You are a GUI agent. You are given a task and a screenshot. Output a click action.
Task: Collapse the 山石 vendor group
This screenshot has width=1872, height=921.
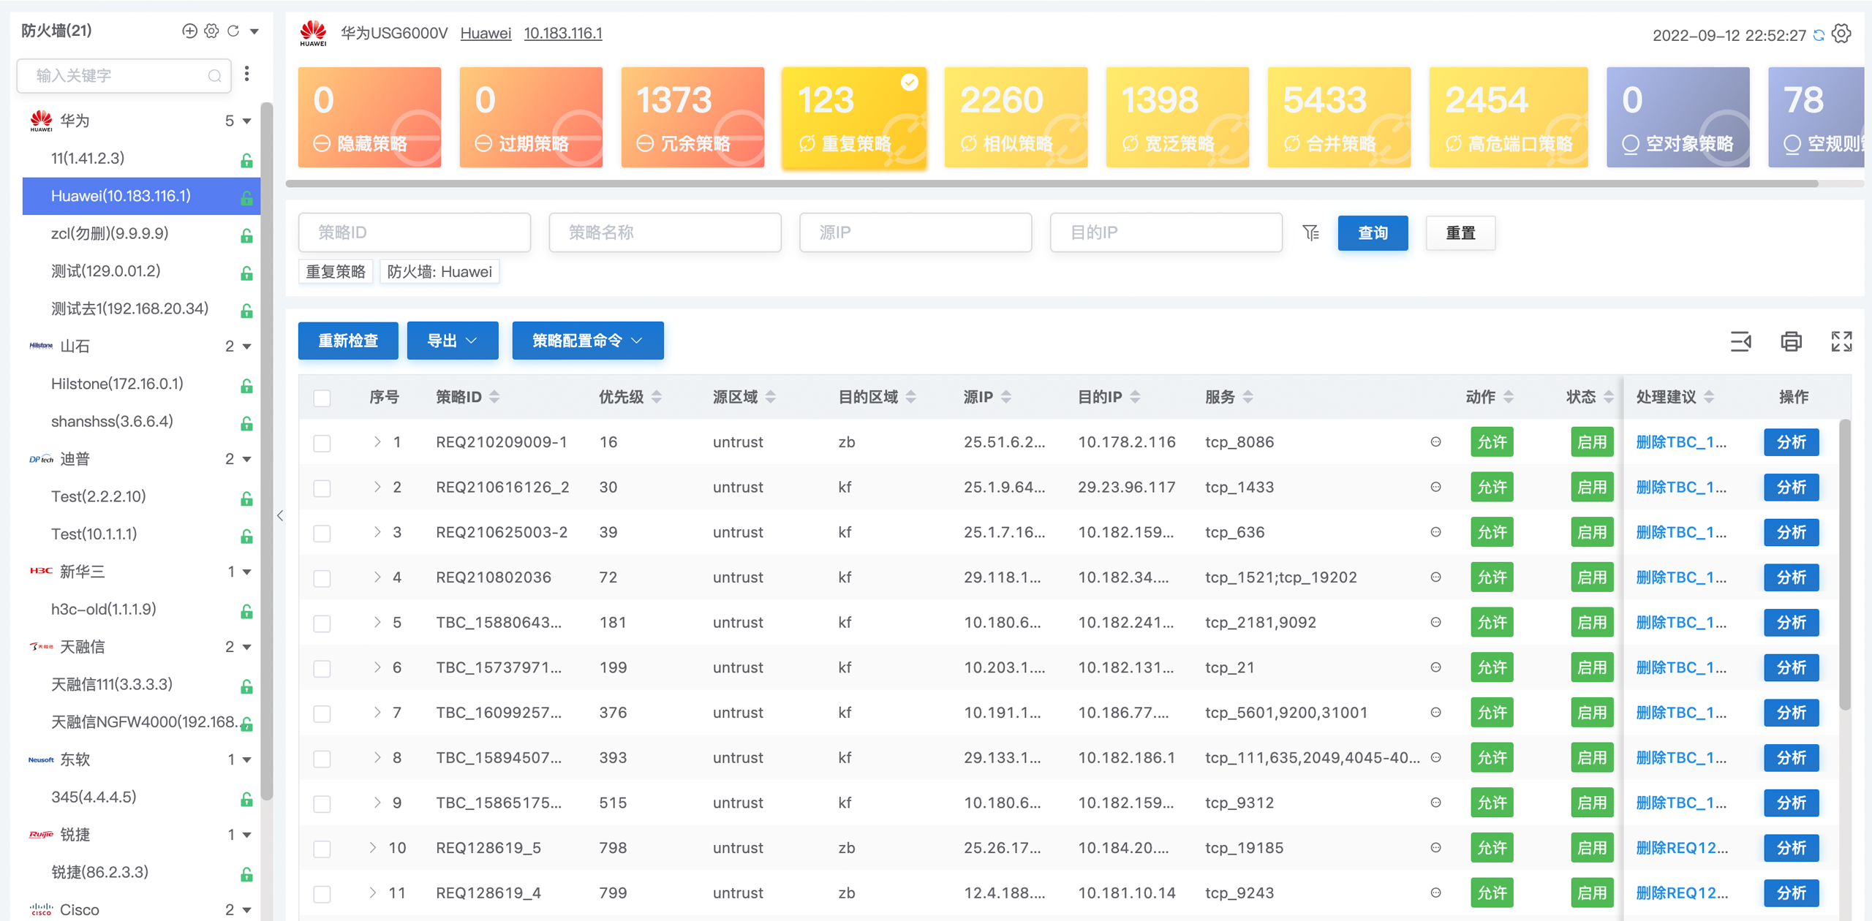pos(247,346)
